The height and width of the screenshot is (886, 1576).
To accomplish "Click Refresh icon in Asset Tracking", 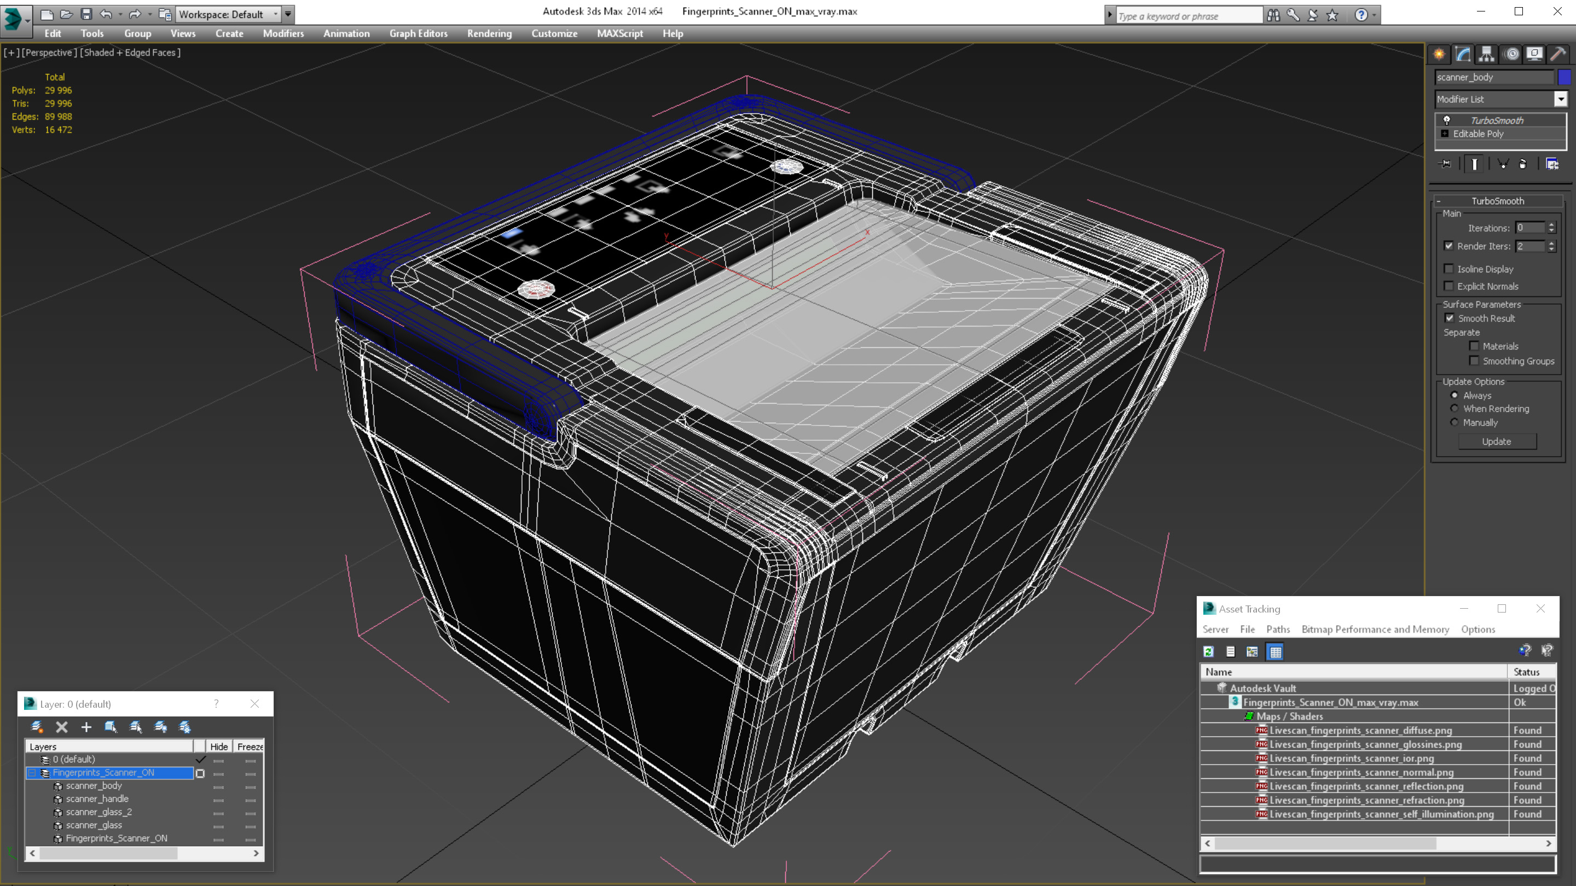I will pos(1208,652).
